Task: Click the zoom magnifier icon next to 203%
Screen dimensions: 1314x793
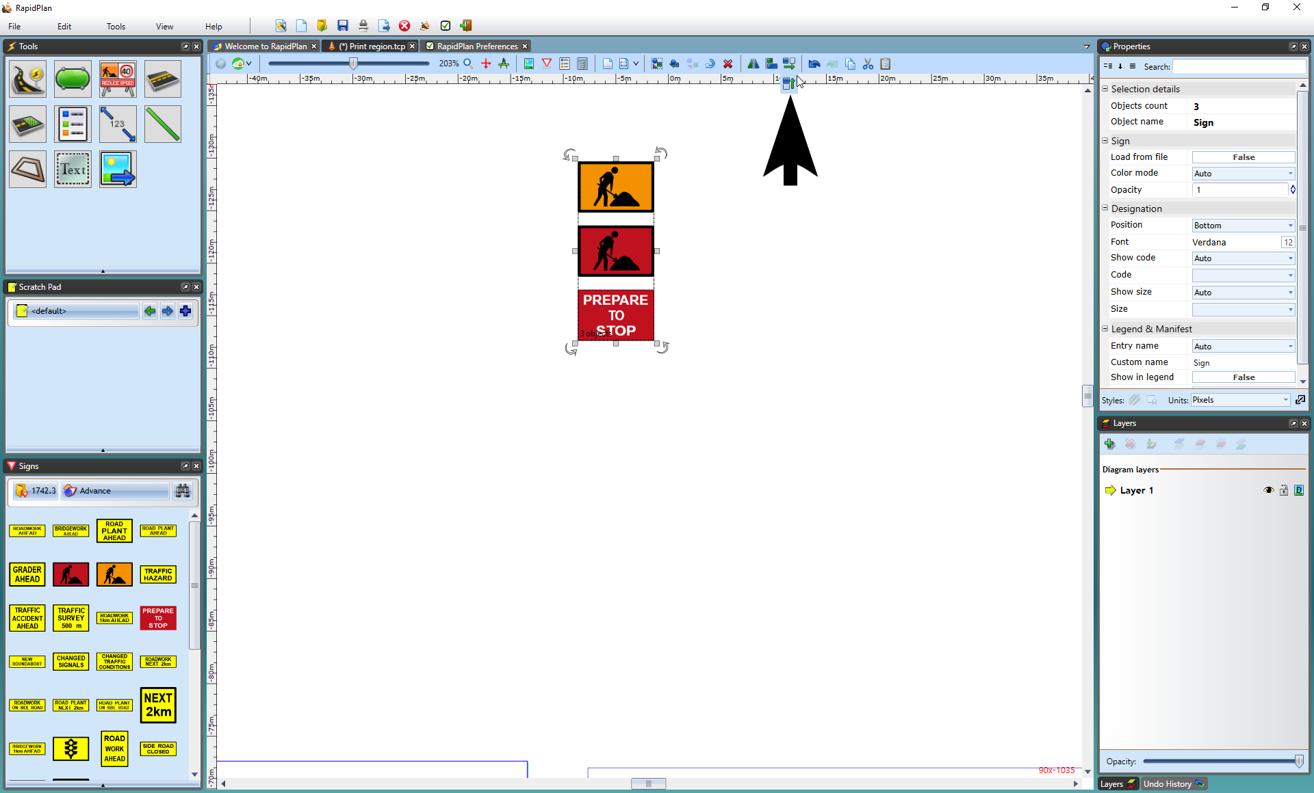Action: tap(468, 64)
